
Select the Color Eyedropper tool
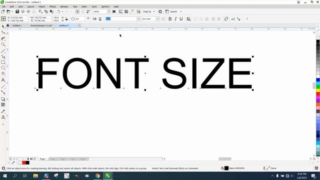coord(3,111)
